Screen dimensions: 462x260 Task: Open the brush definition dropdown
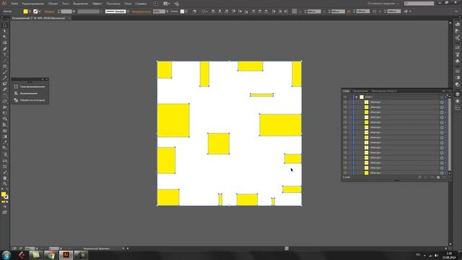tap(128, 12)
